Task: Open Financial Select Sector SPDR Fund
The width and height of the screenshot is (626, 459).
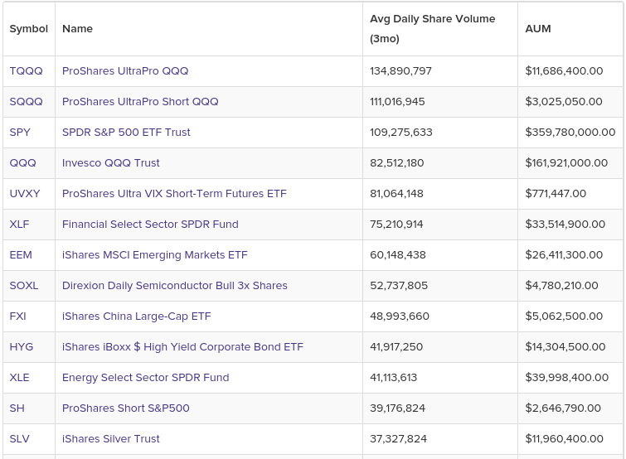Action: (150, 225)
